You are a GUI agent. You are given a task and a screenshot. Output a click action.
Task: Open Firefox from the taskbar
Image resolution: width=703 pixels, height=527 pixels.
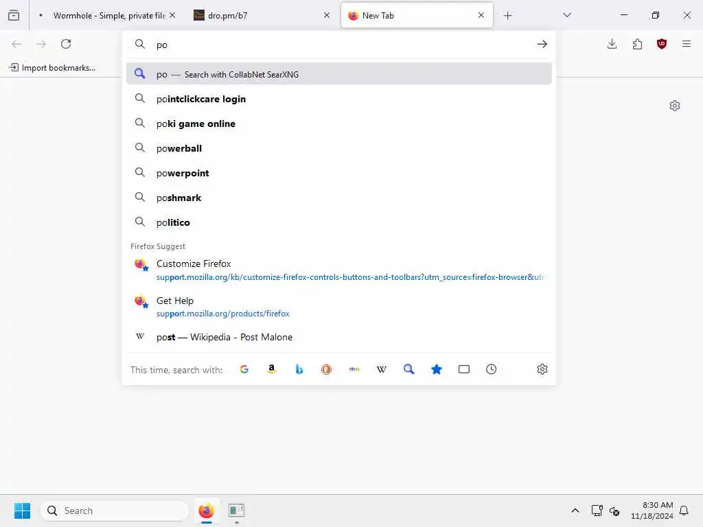[206, 511]
